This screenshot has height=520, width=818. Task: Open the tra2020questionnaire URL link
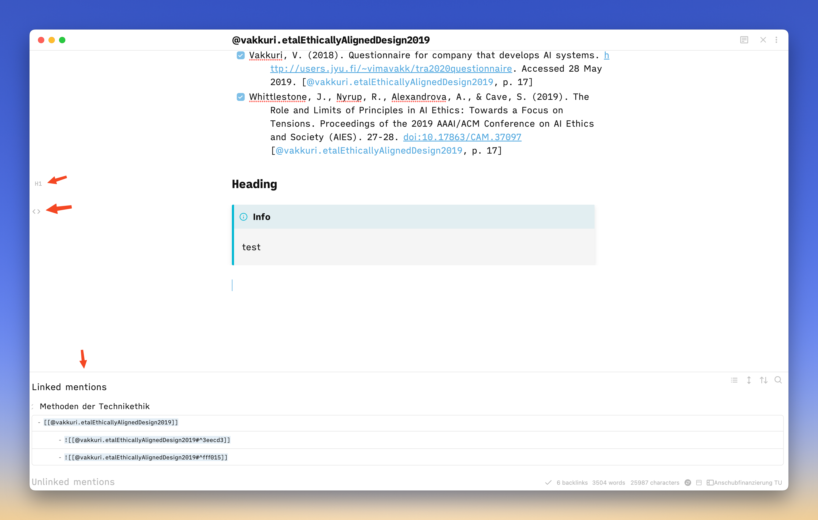[x=391, y=68]
